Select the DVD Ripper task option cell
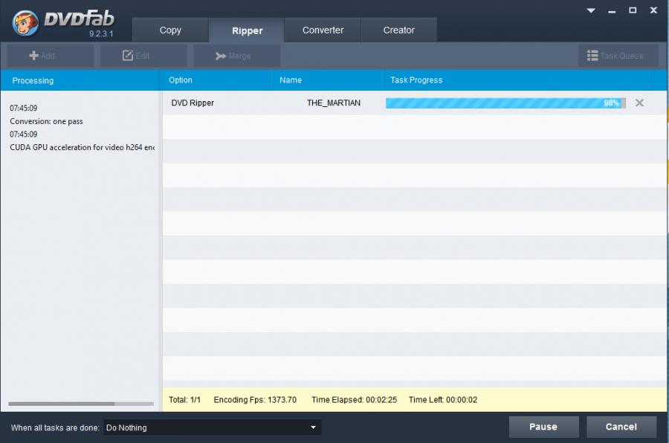 click(193, 103)
